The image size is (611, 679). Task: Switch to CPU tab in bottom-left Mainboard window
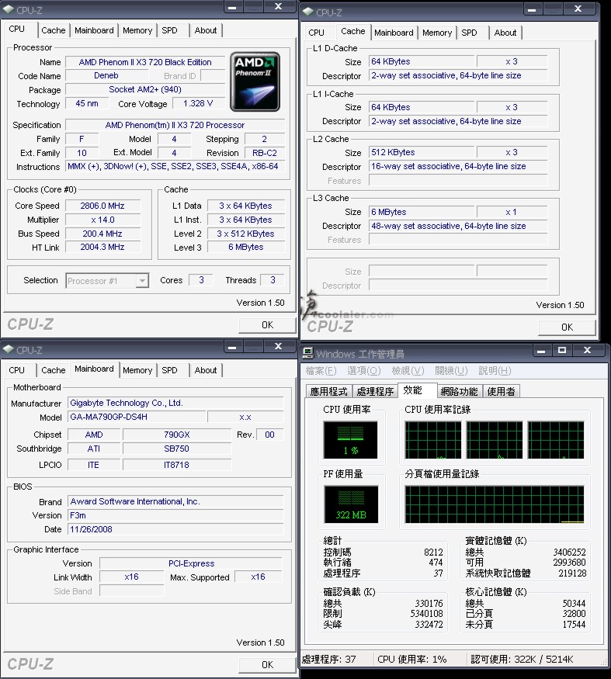coord(16,370)
